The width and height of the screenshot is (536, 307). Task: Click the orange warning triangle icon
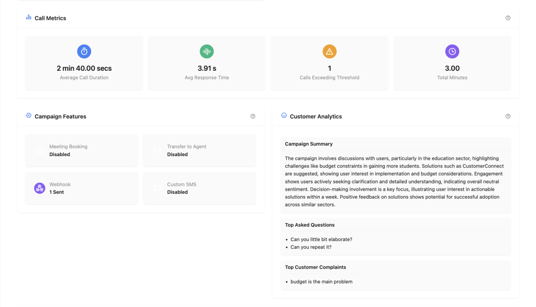coord(329,51)
